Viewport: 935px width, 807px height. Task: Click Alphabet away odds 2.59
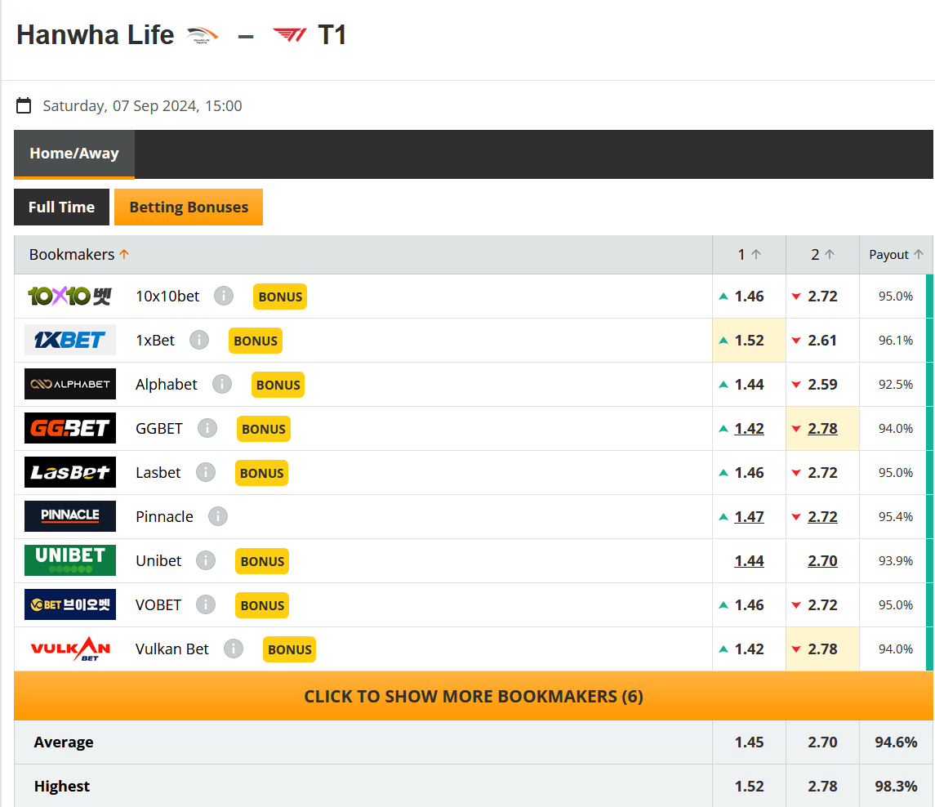tap(822, 384)
